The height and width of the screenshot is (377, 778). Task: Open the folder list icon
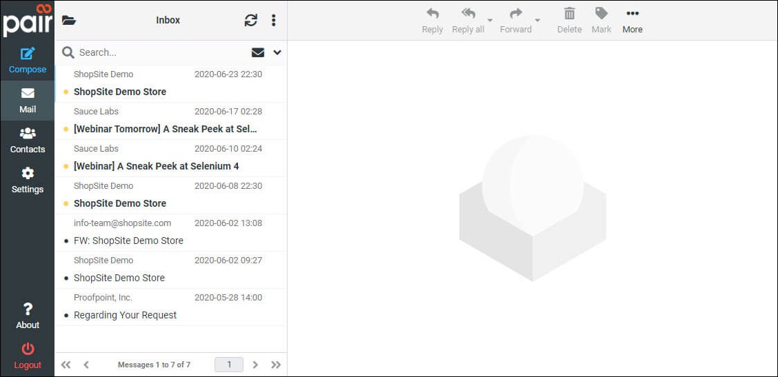68,21
